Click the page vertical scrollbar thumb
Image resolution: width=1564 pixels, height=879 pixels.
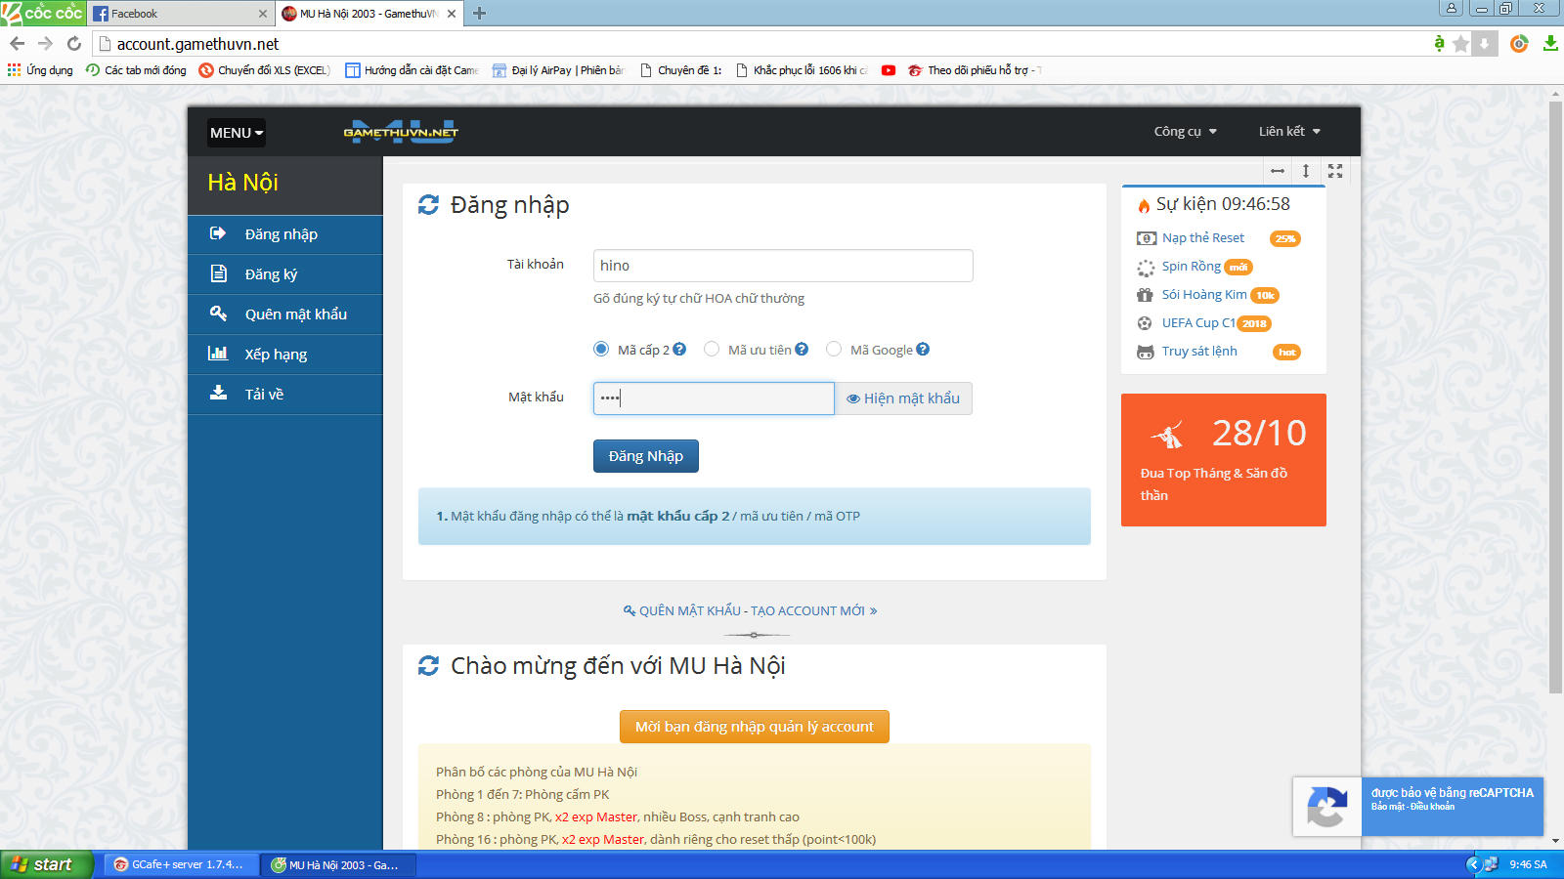1555,396
